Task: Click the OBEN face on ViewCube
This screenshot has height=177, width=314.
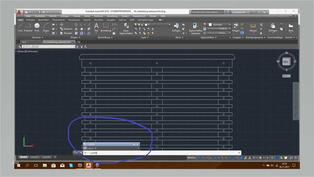Action: pyautogui.click(x=285, y=62)
